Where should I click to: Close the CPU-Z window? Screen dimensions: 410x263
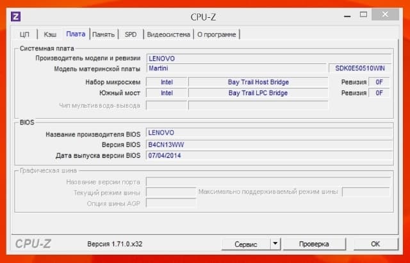[x=385, y=14]
